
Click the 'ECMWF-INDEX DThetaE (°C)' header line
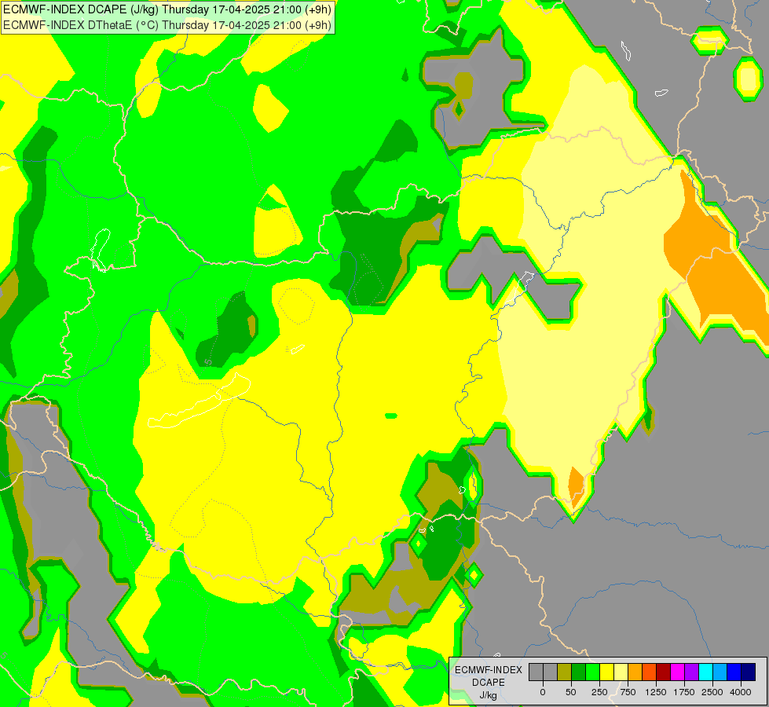(167, 25)
